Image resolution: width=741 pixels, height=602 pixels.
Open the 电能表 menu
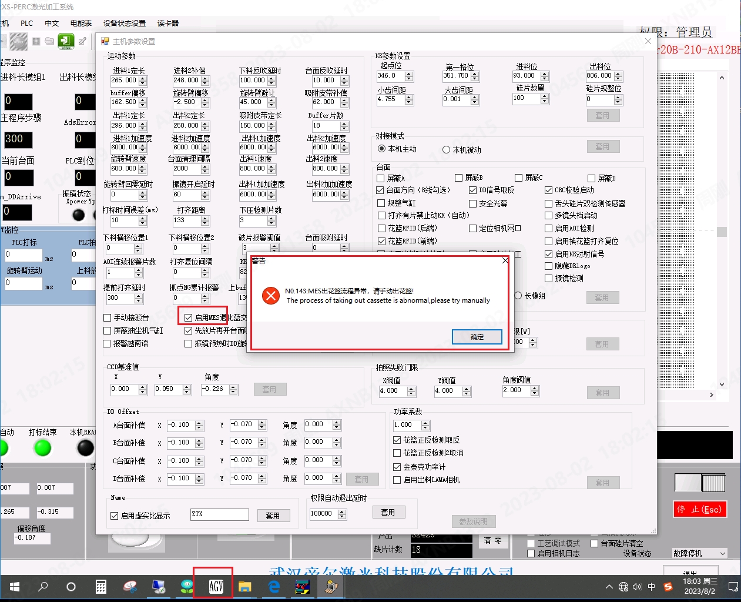point(81,23)
